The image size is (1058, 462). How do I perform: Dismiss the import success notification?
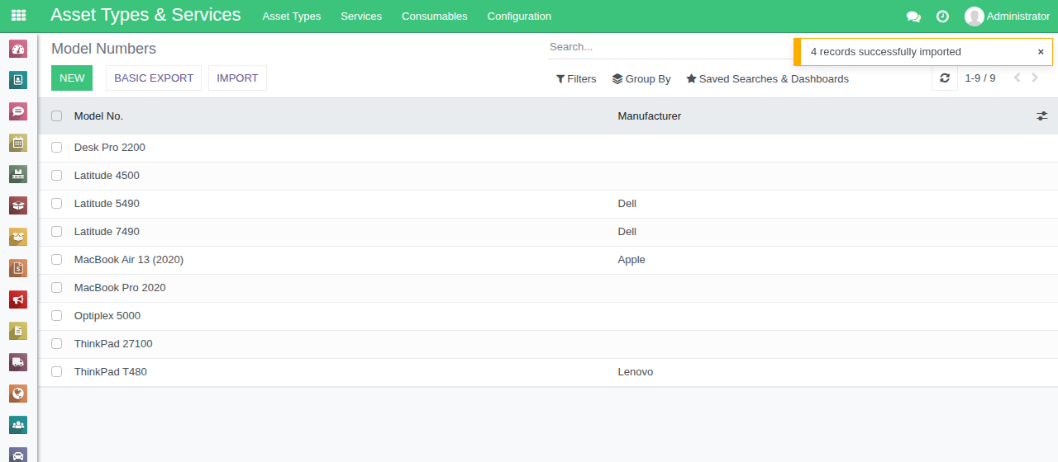click(1041, 51)
